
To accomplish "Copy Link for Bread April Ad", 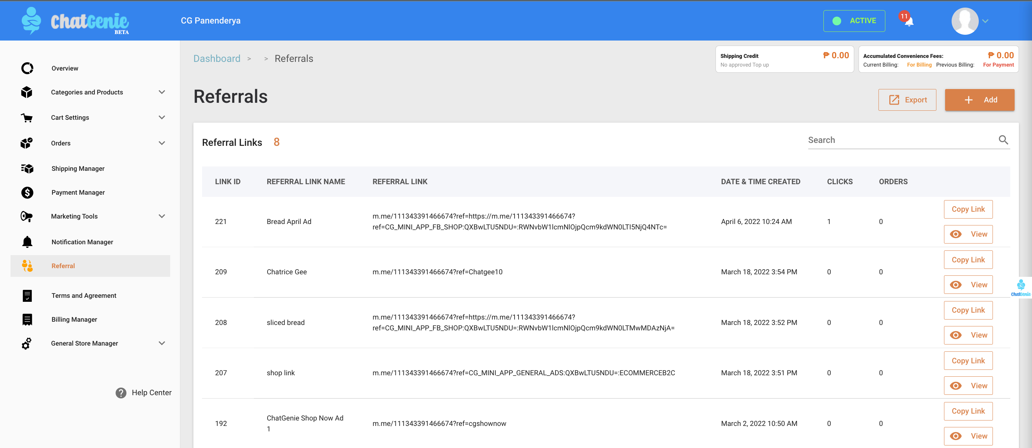I will 968,209.
